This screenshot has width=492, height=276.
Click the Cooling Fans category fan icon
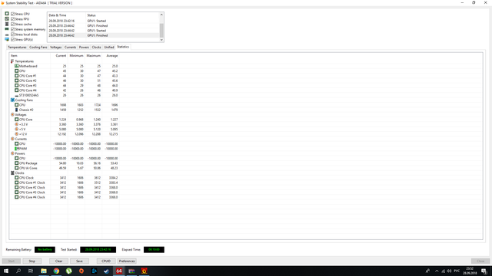(x=12, y=100)
